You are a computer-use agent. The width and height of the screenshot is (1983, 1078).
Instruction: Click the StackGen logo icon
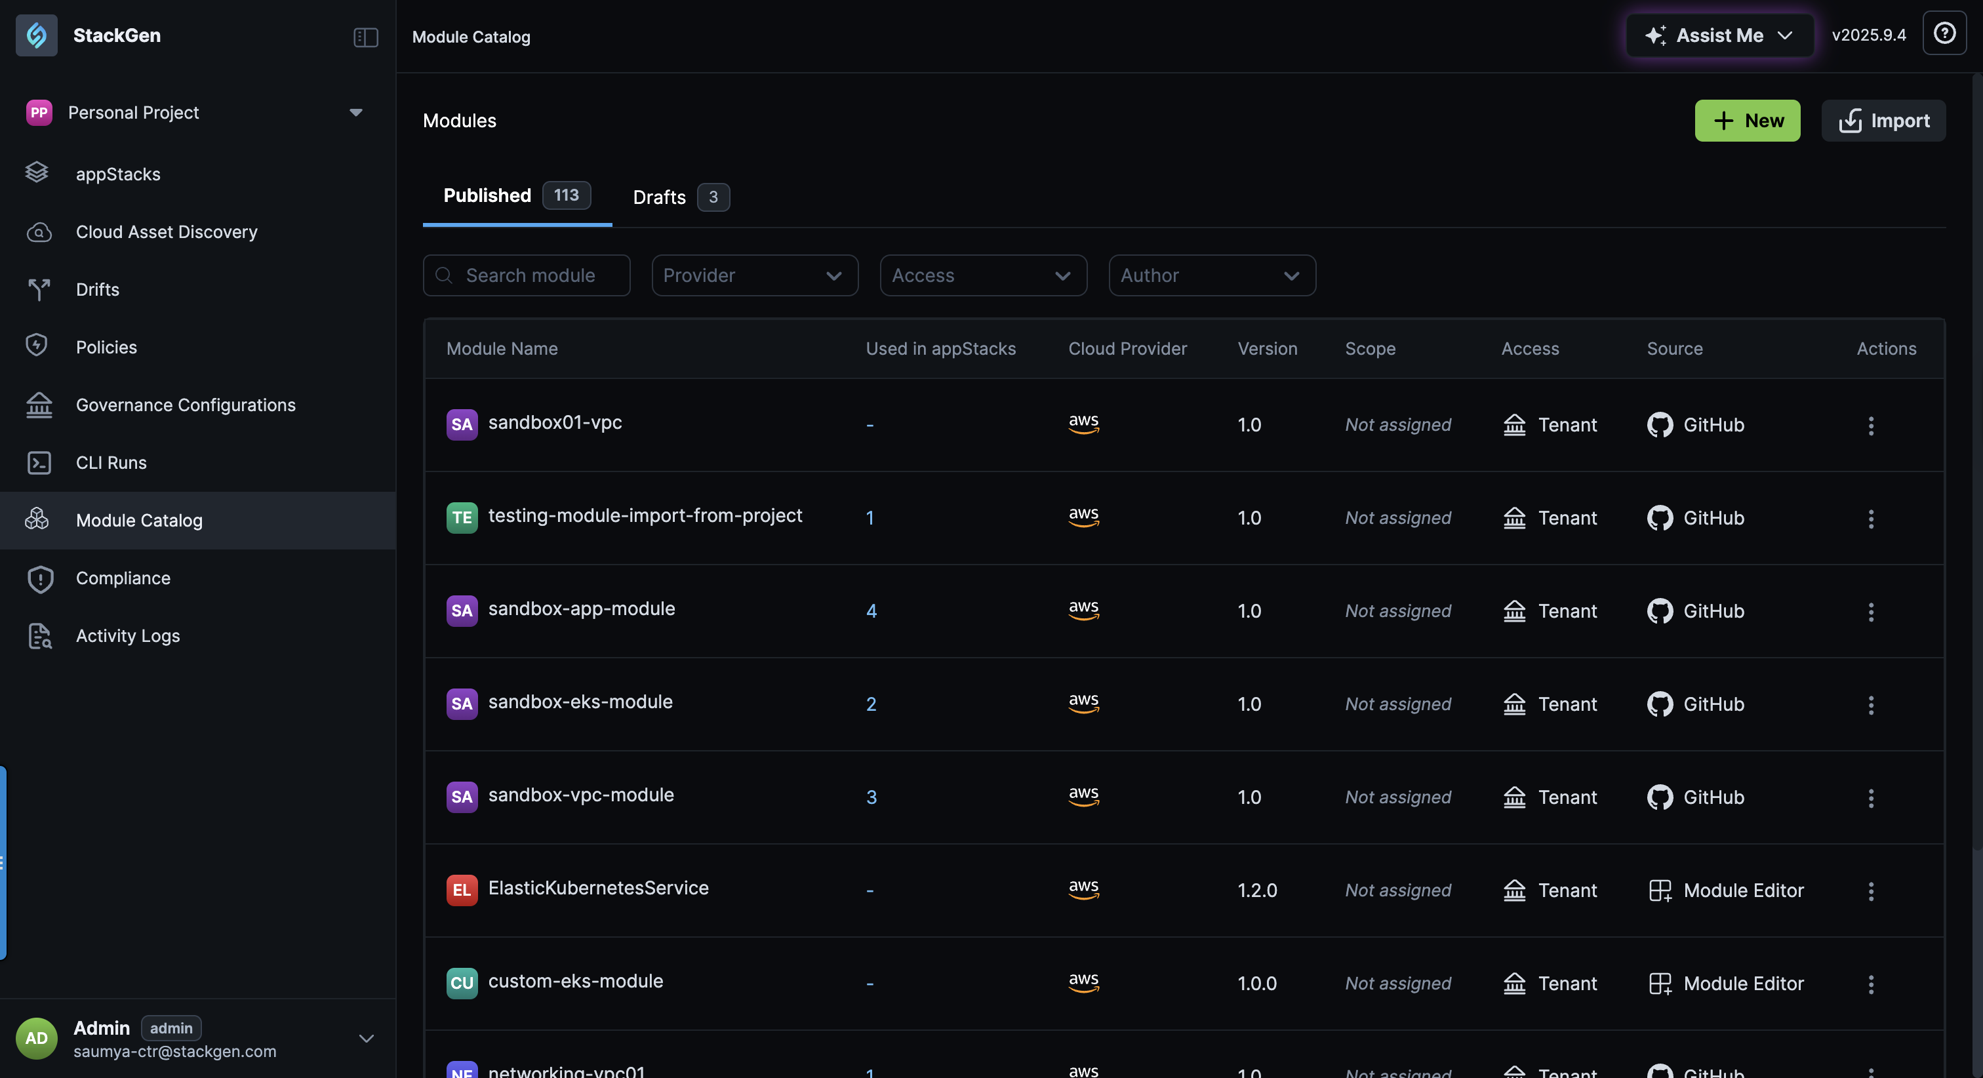click(x=36, y=35)
